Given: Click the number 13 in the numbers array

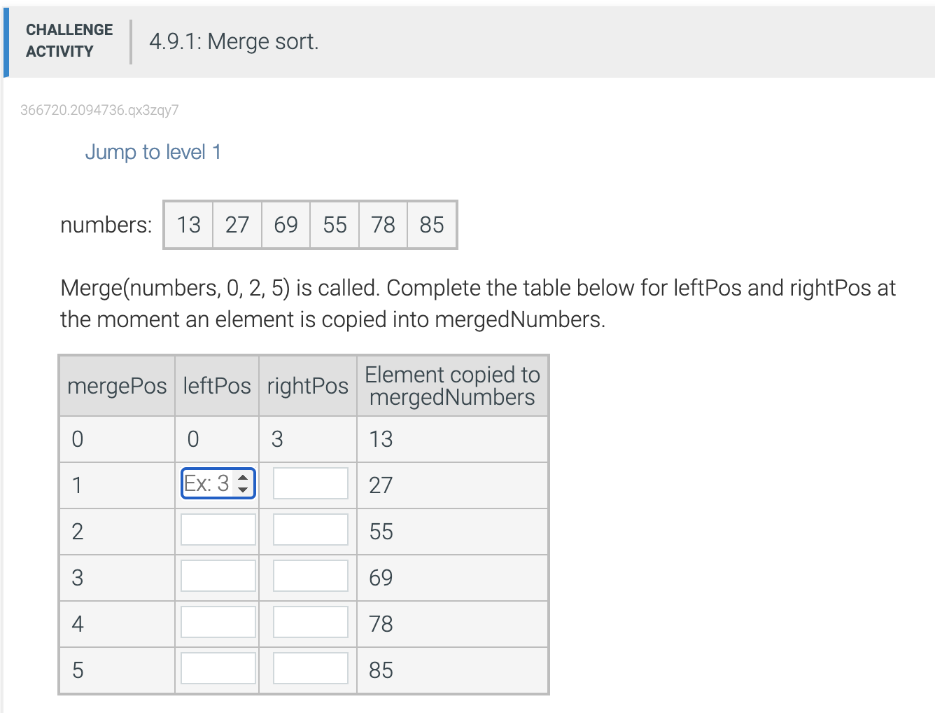Looking at the screenshot, I should click(188, 225).
